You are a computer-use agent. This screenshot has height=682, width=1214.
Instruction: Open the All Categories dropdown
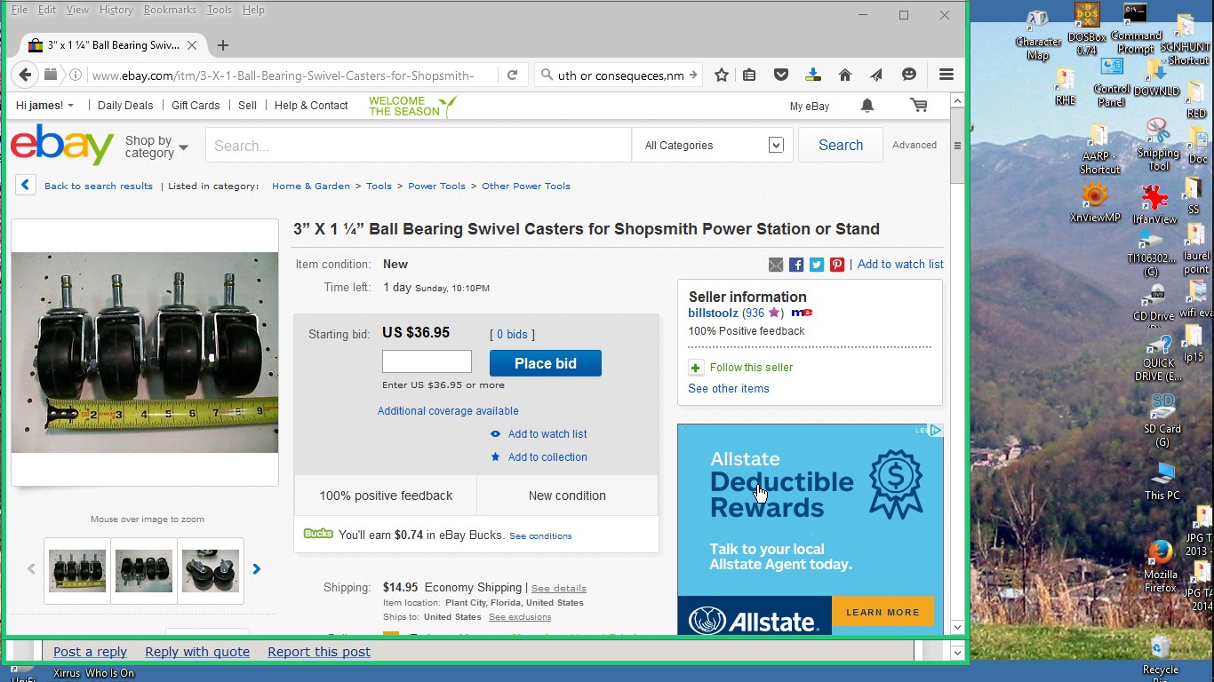(714, 146)
